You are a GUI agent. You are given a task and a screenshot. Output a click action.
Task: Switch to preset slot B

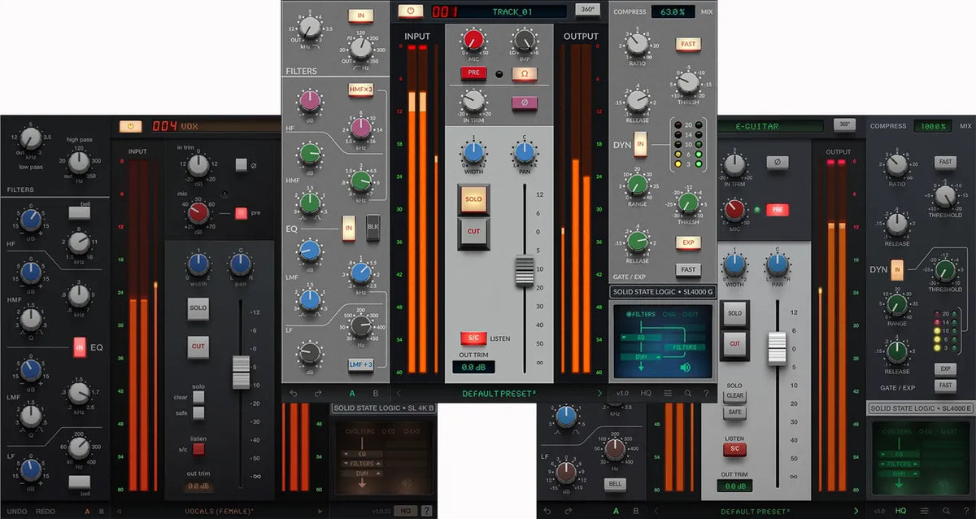(x=375, y=393)
